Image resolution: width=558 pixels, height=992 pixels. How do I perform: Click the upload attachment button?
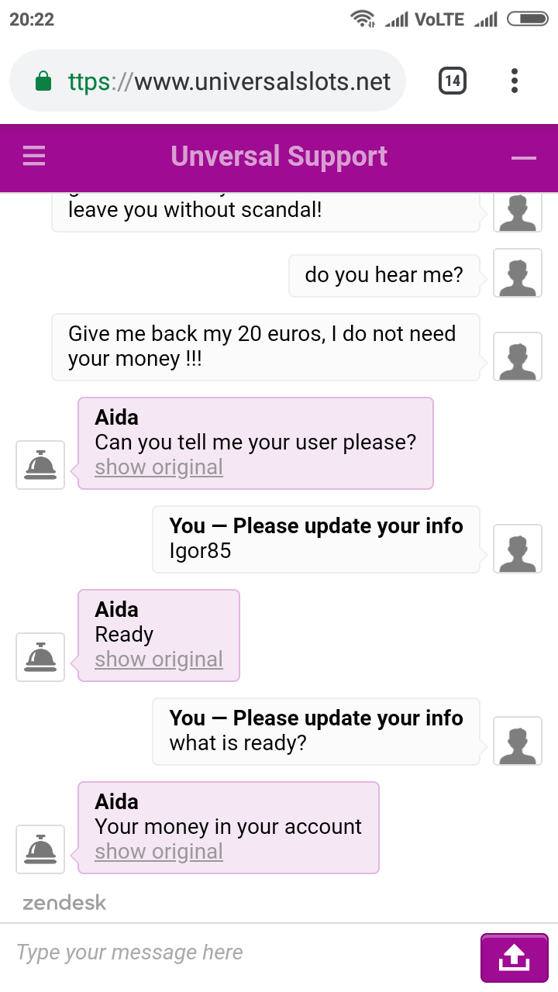(x=514, y=958)
